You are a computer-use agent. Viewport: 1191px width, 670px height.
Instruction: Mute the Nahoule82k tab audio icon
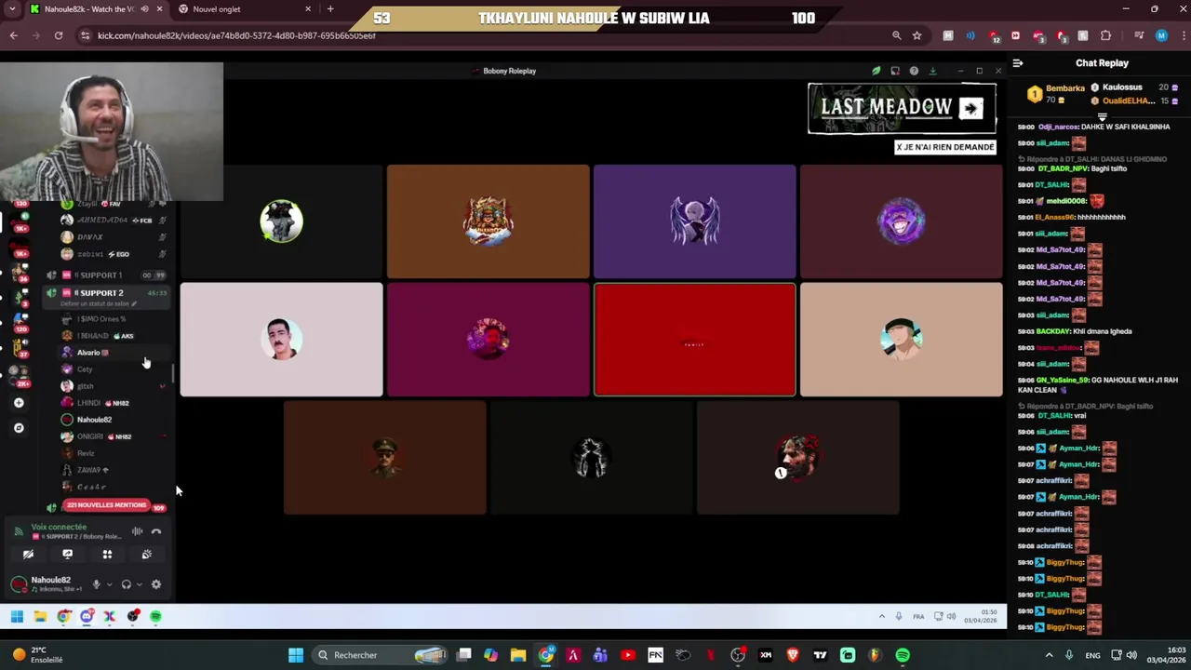(x=144, y=9)
